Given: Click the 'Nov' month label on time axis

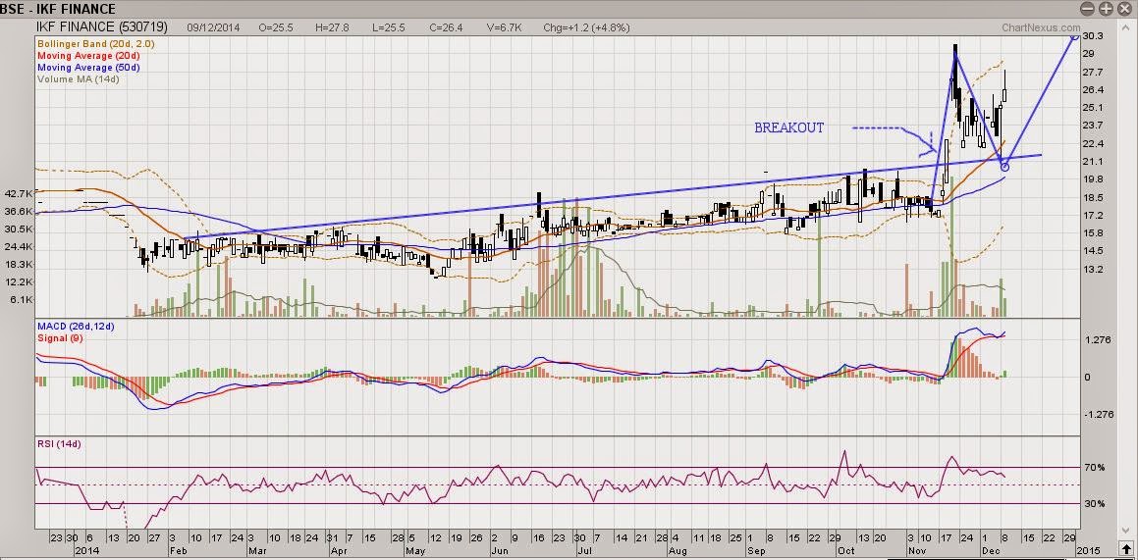Looking at the screenshot, I should [916, 550].
